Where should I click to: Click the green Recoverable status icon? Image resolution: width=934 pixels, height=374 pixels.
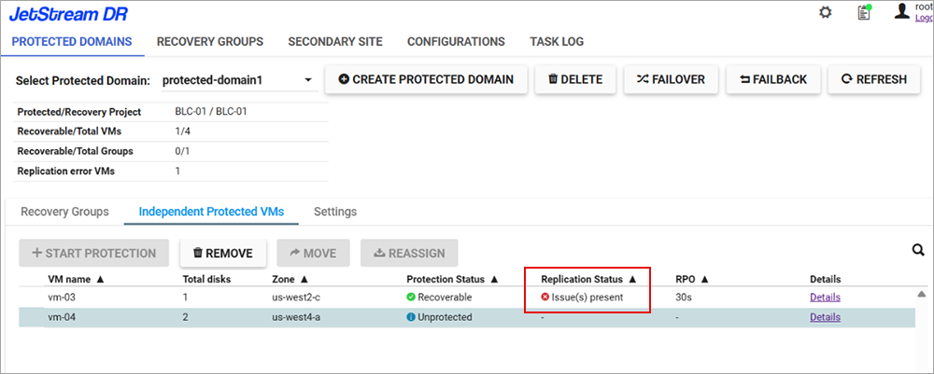(x=411, y=298)
